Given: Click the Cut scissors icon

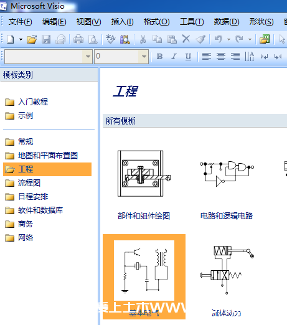Looking at the screenshot, I should coord(143,39).
